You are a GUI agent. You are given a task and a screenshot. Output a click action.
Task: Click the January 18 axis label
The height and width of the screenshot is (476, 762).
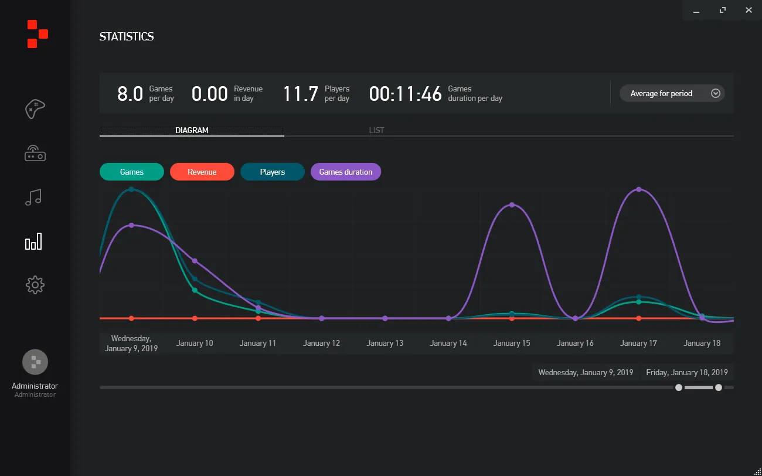(702, 343)
